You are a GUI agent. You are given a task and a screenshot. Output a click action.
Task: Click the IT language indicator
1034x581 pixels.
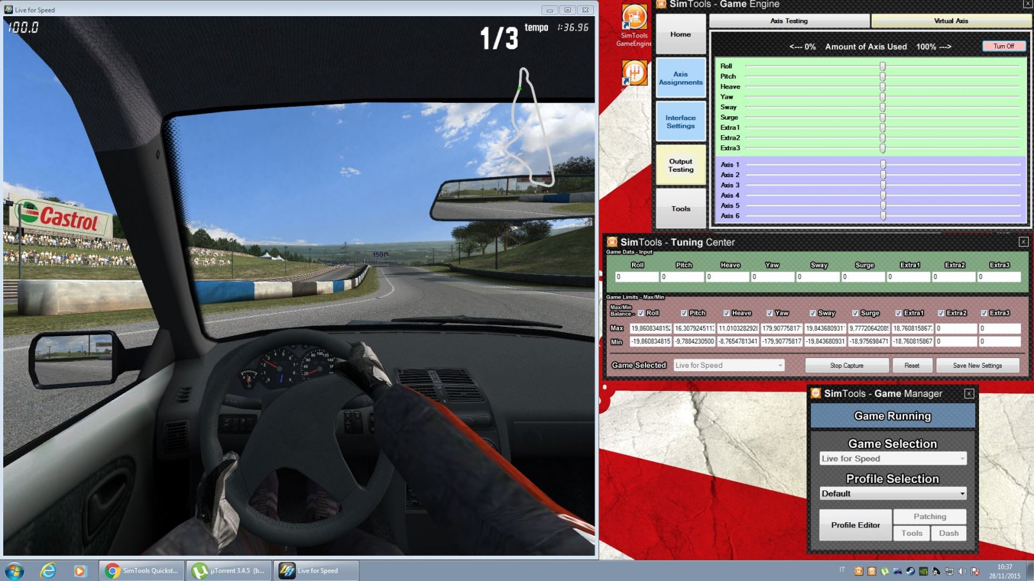pos(842,569)
